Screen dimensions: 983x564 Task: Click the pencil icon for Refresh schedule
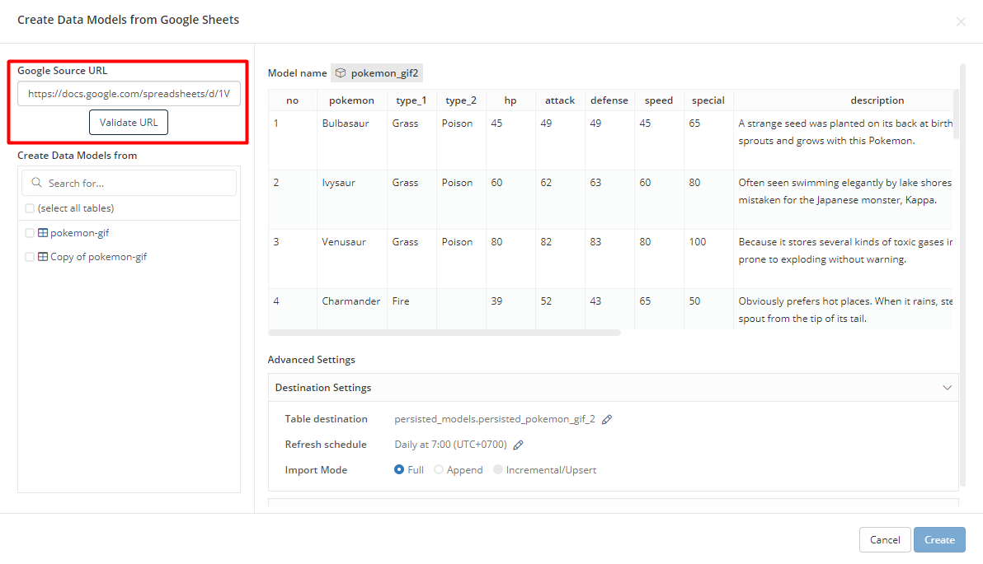click(x=518, y=445)
